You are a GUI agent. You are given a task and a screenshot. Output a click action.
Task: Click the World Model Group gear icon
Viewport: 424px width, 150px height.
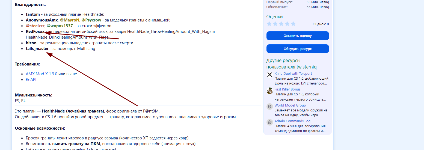tap(270, 107)
